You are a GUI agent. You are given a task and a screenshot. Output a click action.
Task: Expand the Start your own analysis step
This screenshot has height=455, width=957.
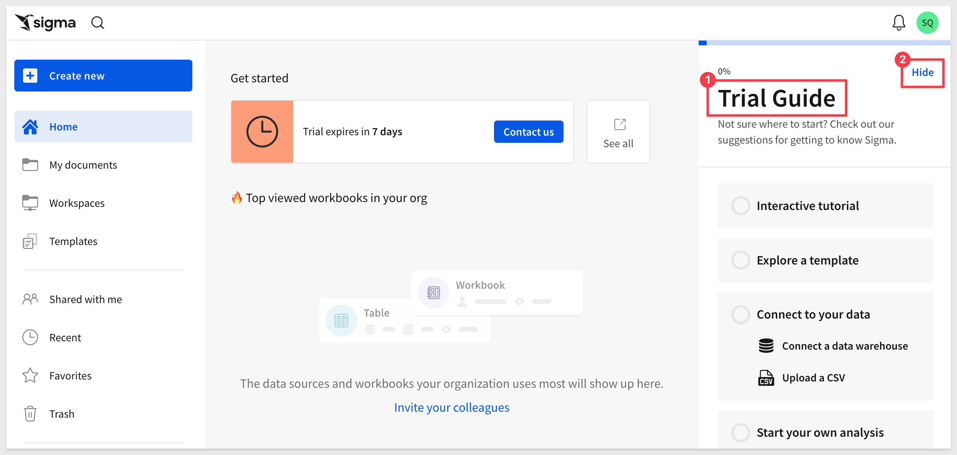tap(826, 432)
